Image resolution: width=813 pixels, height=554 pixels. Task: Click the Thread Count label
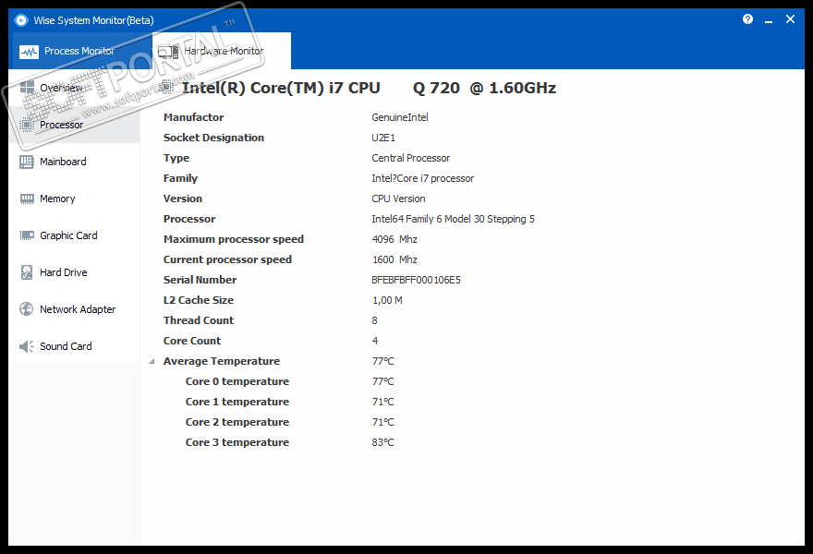[x=199, y=320]
